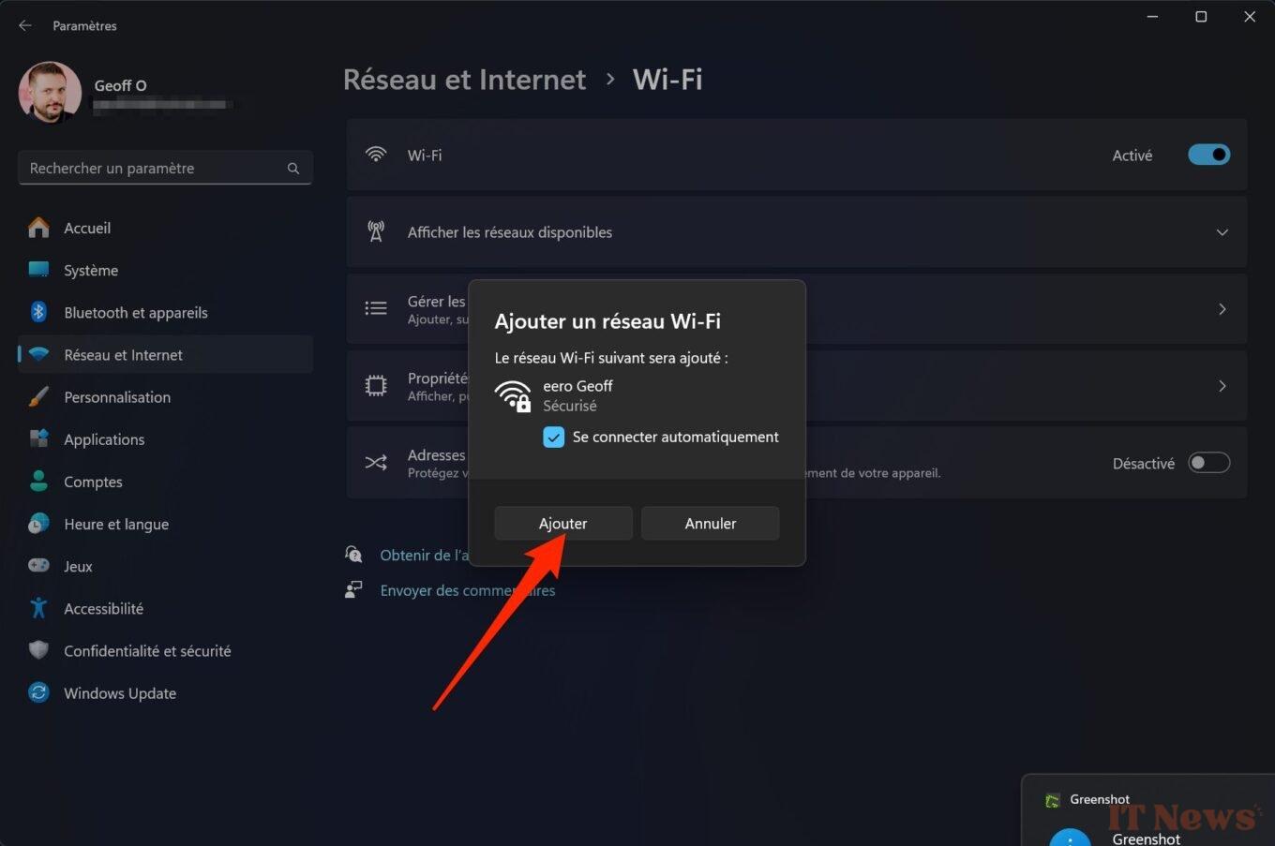Click the Bluetooth et appareils icon
Image resolution: width=1275 pixels, height=846 pixels.
pyautogui.click(x=38, y=312)
